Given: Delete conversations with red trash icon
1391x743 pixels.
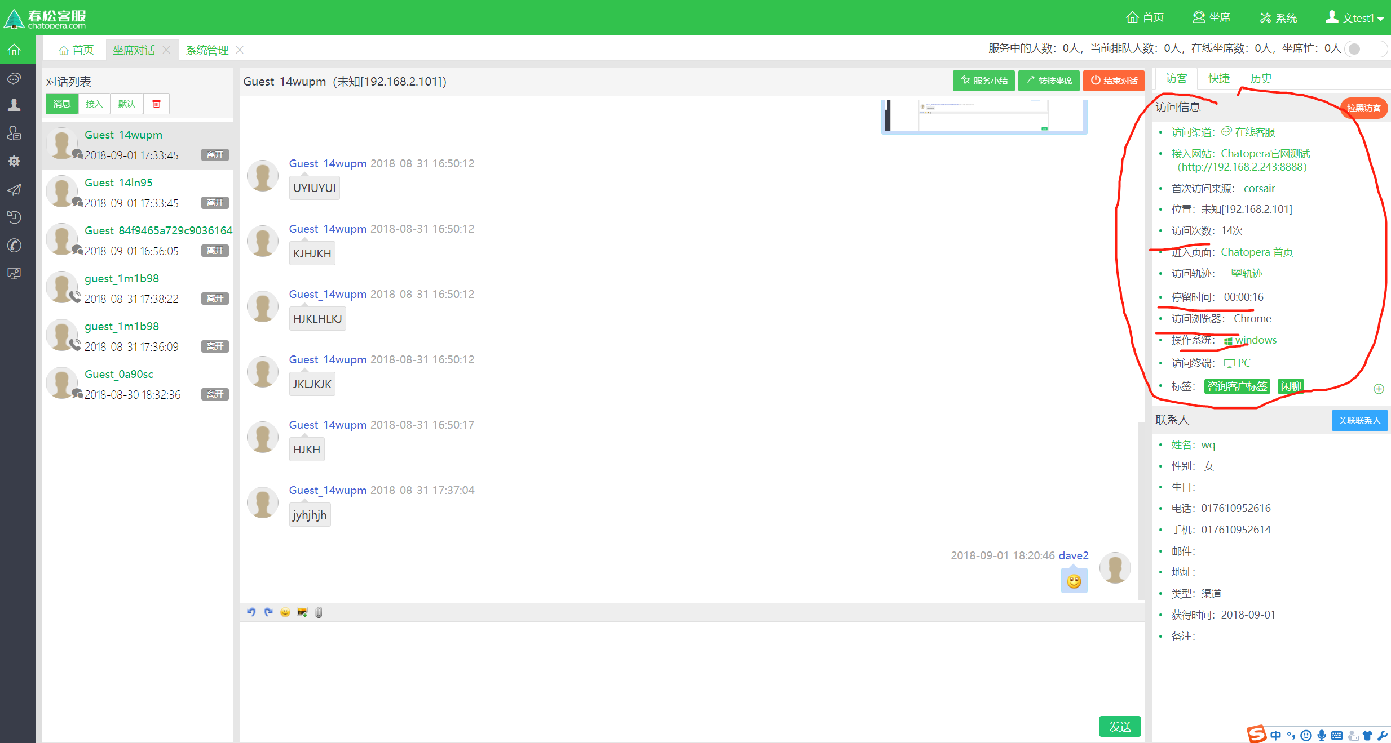Looking at the screenshot, I should (157, 104).
